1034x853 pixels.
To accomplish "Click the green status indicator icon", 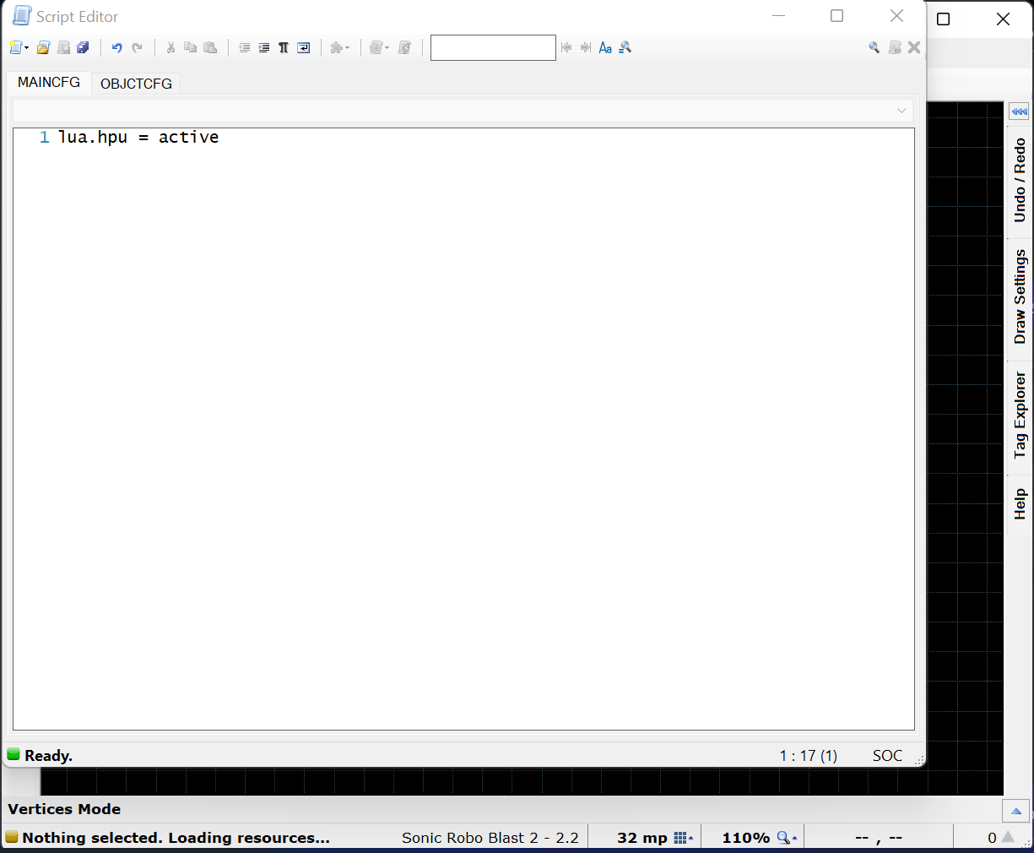I will tap(14, 755).
